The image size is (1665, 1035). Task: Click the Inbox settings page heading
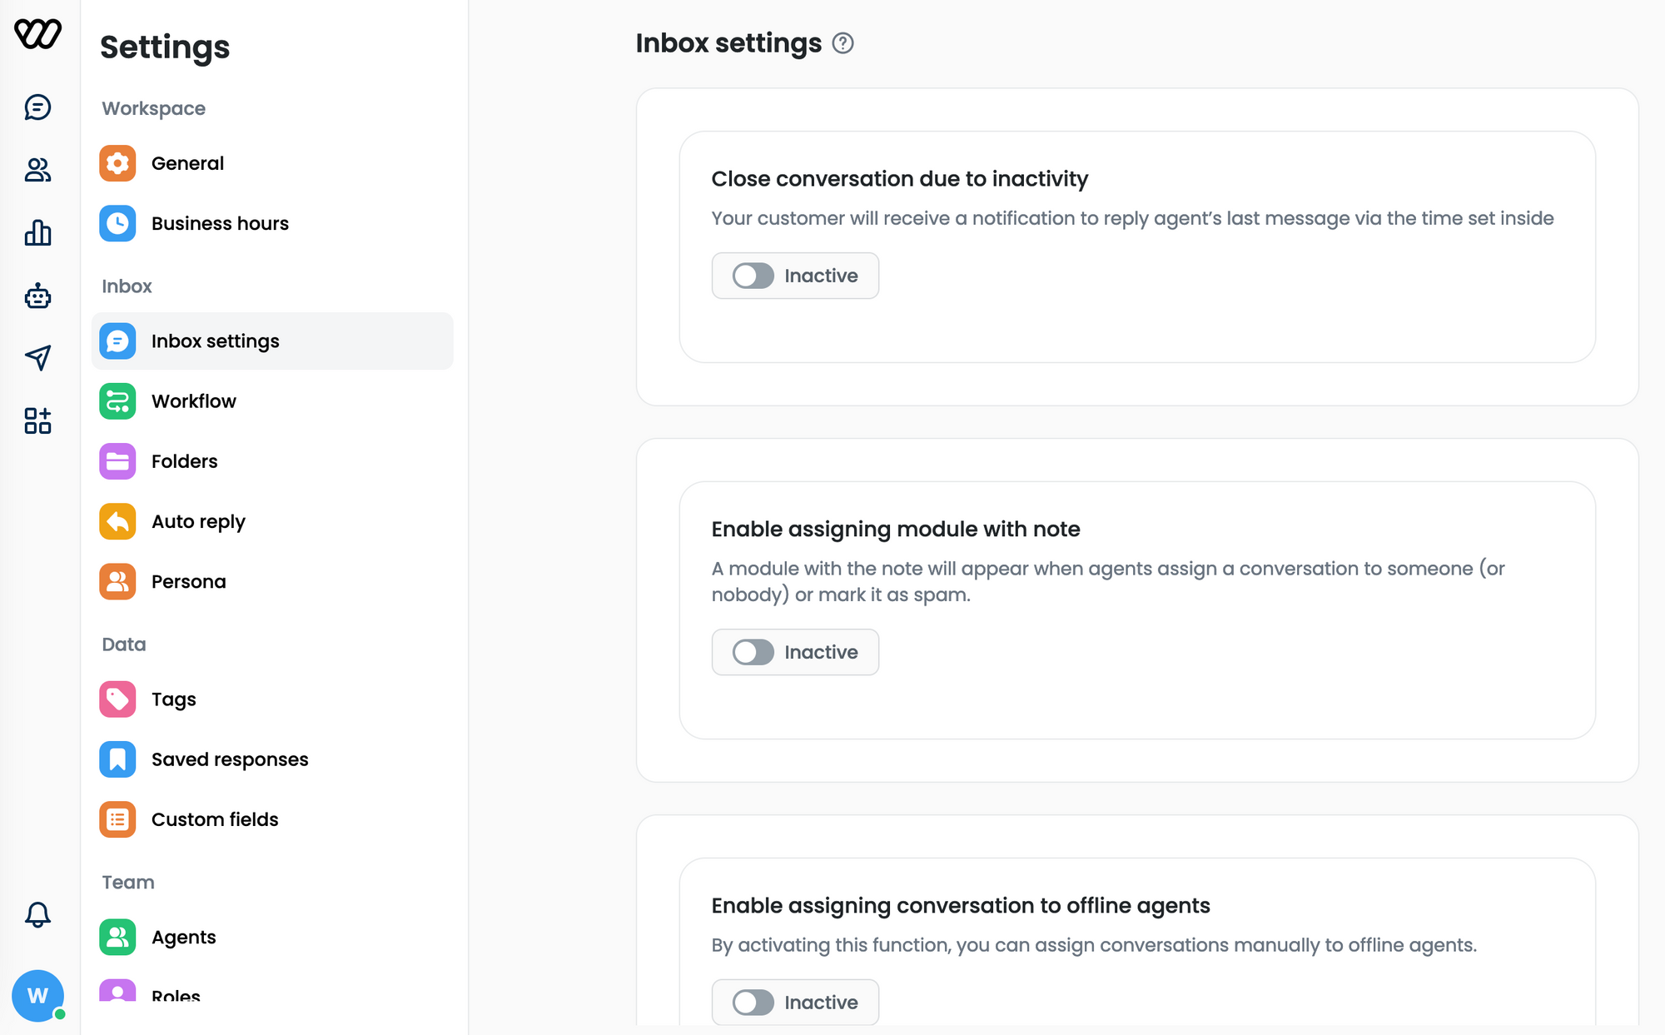(x=728, y=43)
